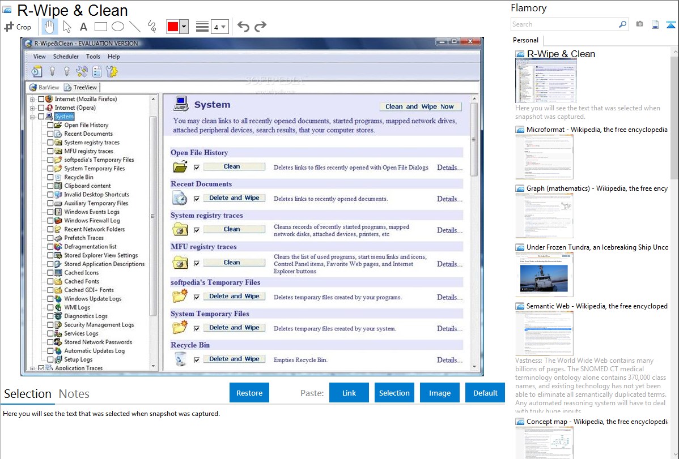
Task: Tick the Internet (Mozilla Firefox) checkbox
Action: [41, 99]
